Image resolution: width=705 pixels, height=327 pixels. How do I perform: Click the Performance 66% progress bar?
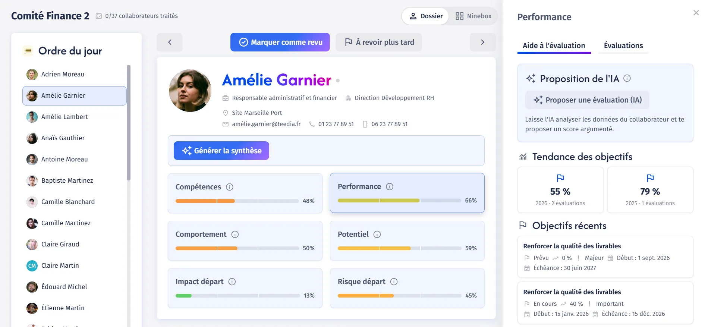coord(399,201)
